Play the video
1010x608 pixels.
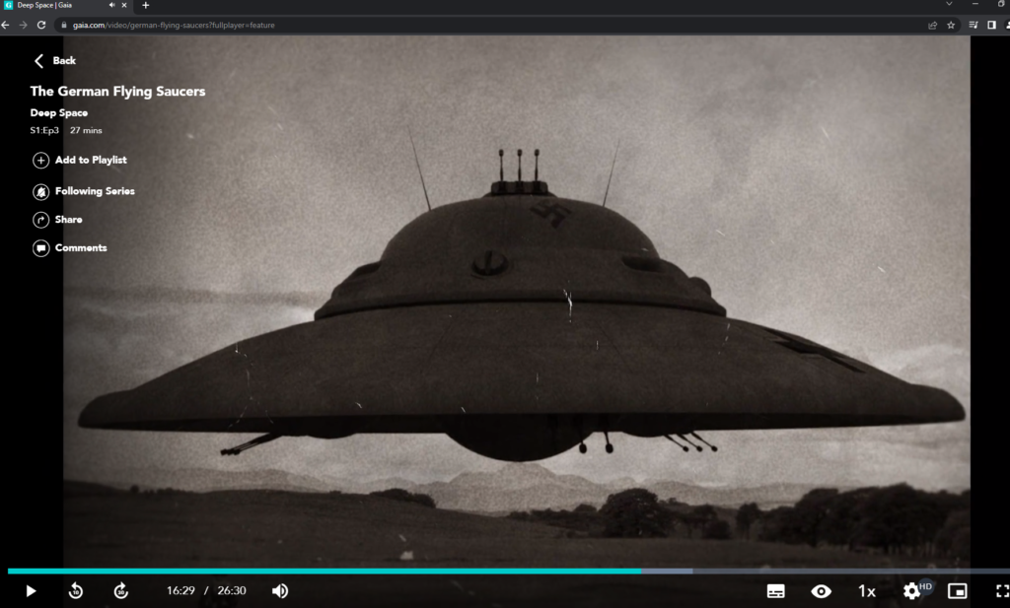(31, 590)
